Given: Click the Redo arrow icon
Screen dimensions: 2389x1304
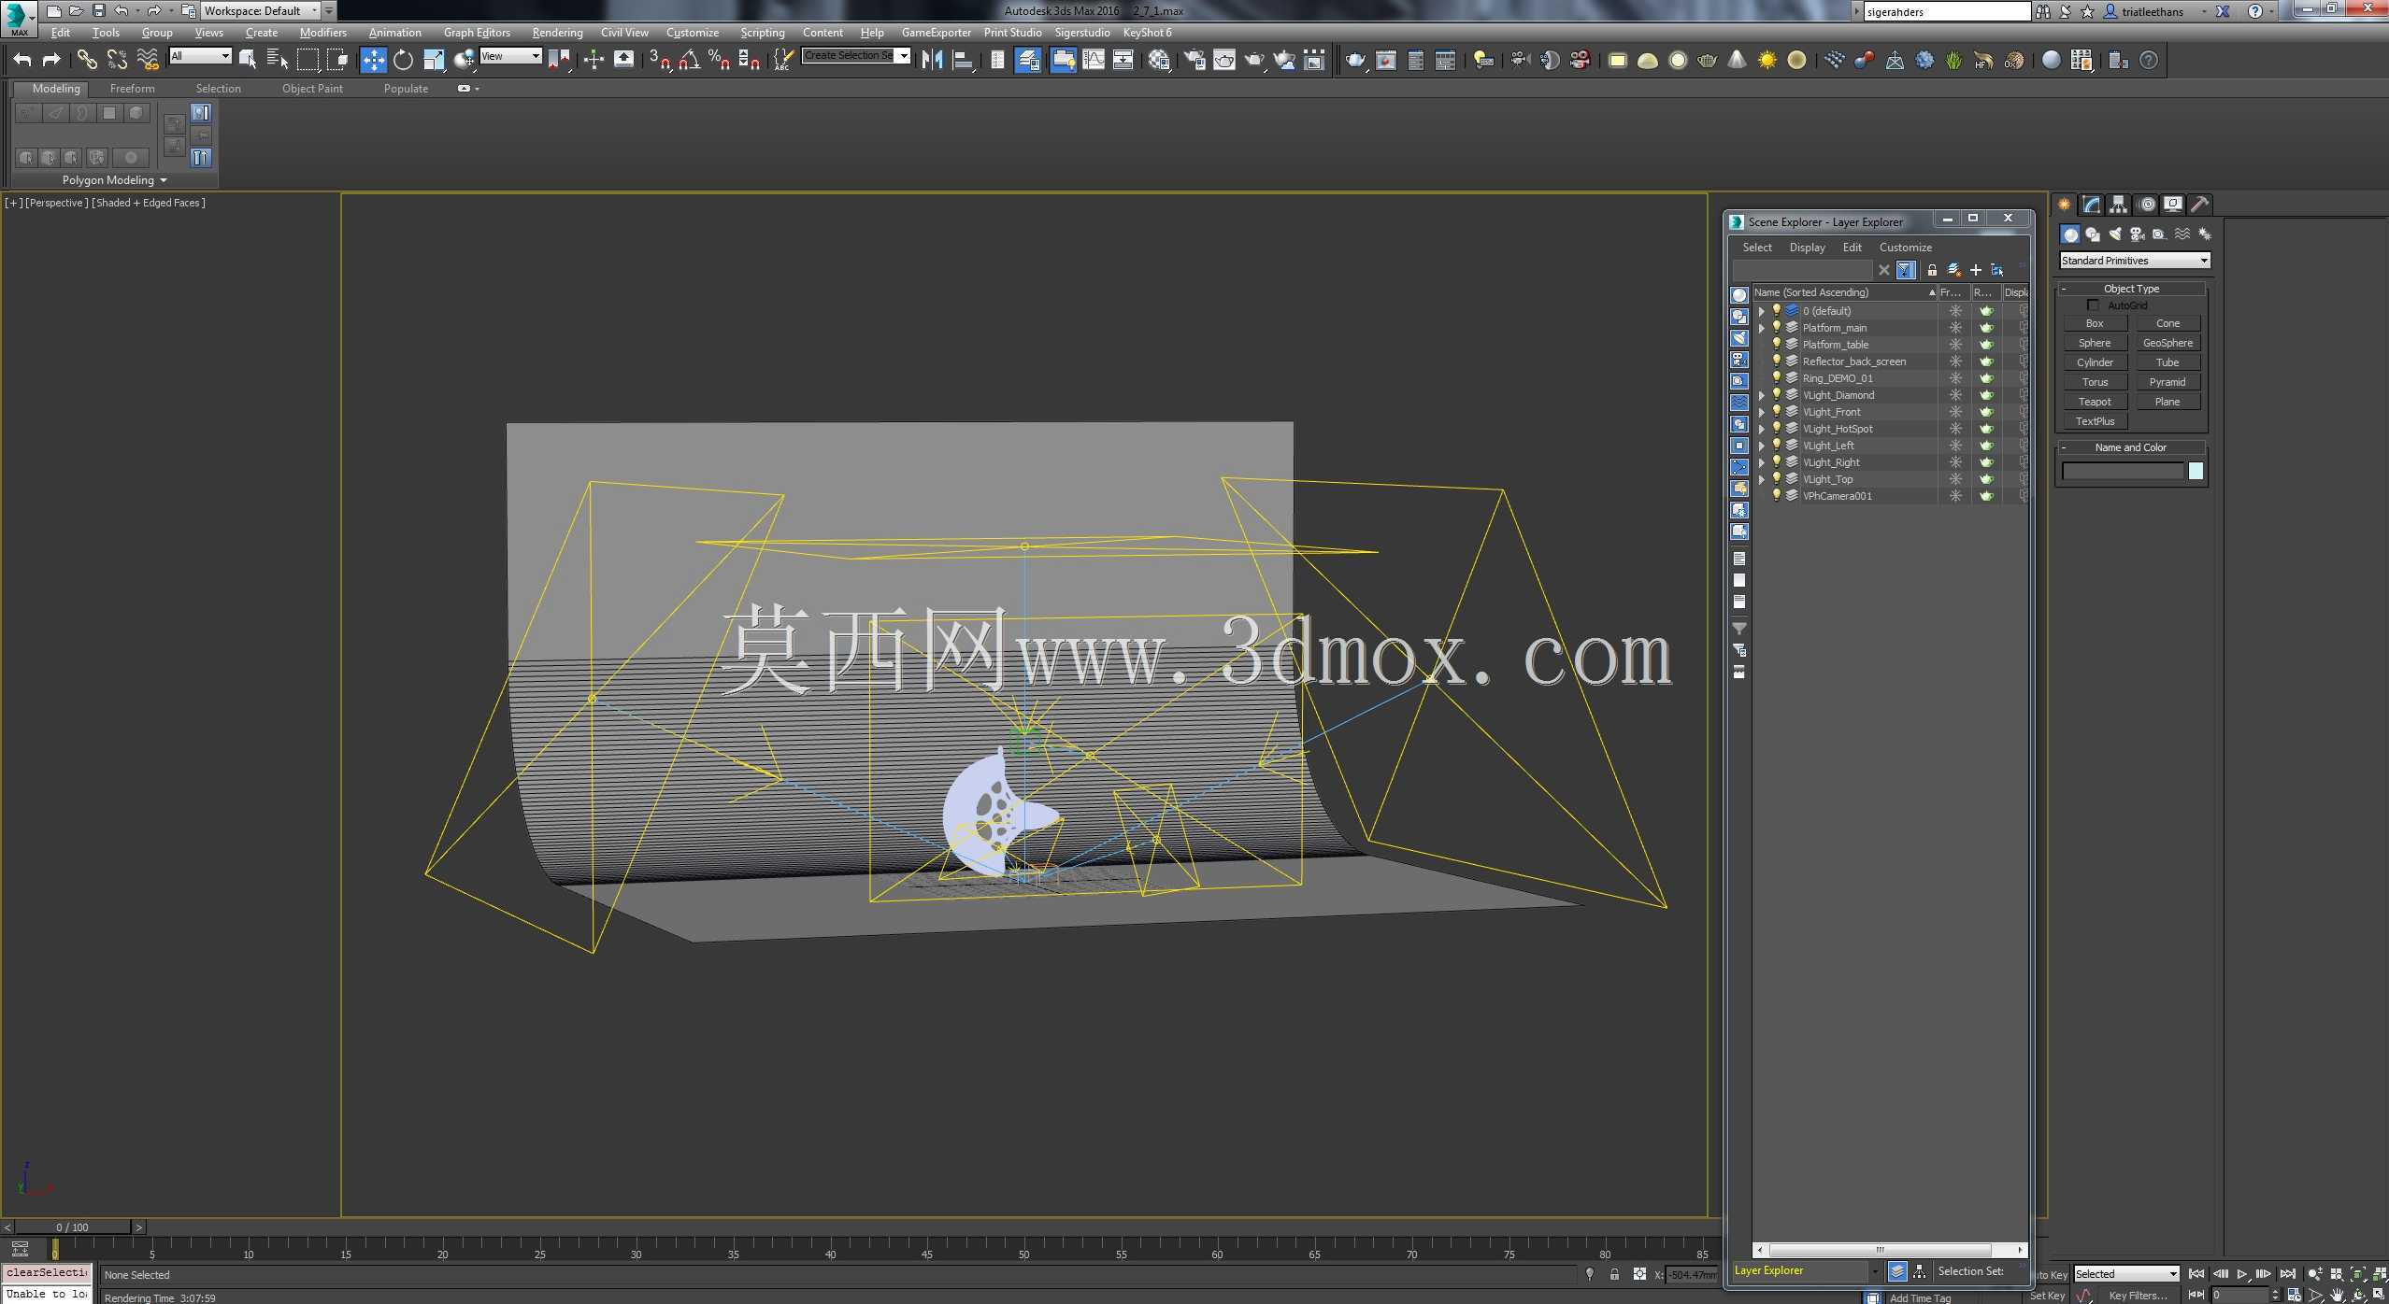Looking at the screenshot, I should 51,60.
